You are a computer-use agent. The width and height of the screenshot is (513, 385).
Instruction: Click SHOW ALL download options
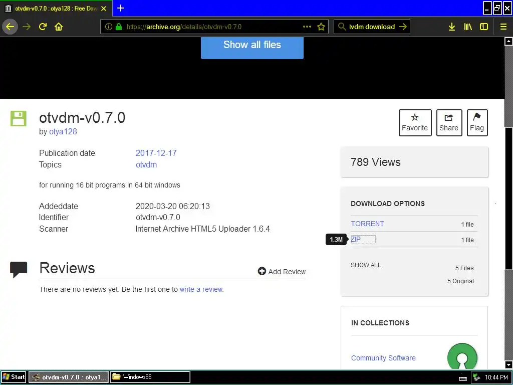pos(366,265)
